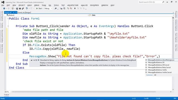Click the New Project toolbar icon
The width and height of the screenshot is (178, 100).
[13, 9]
